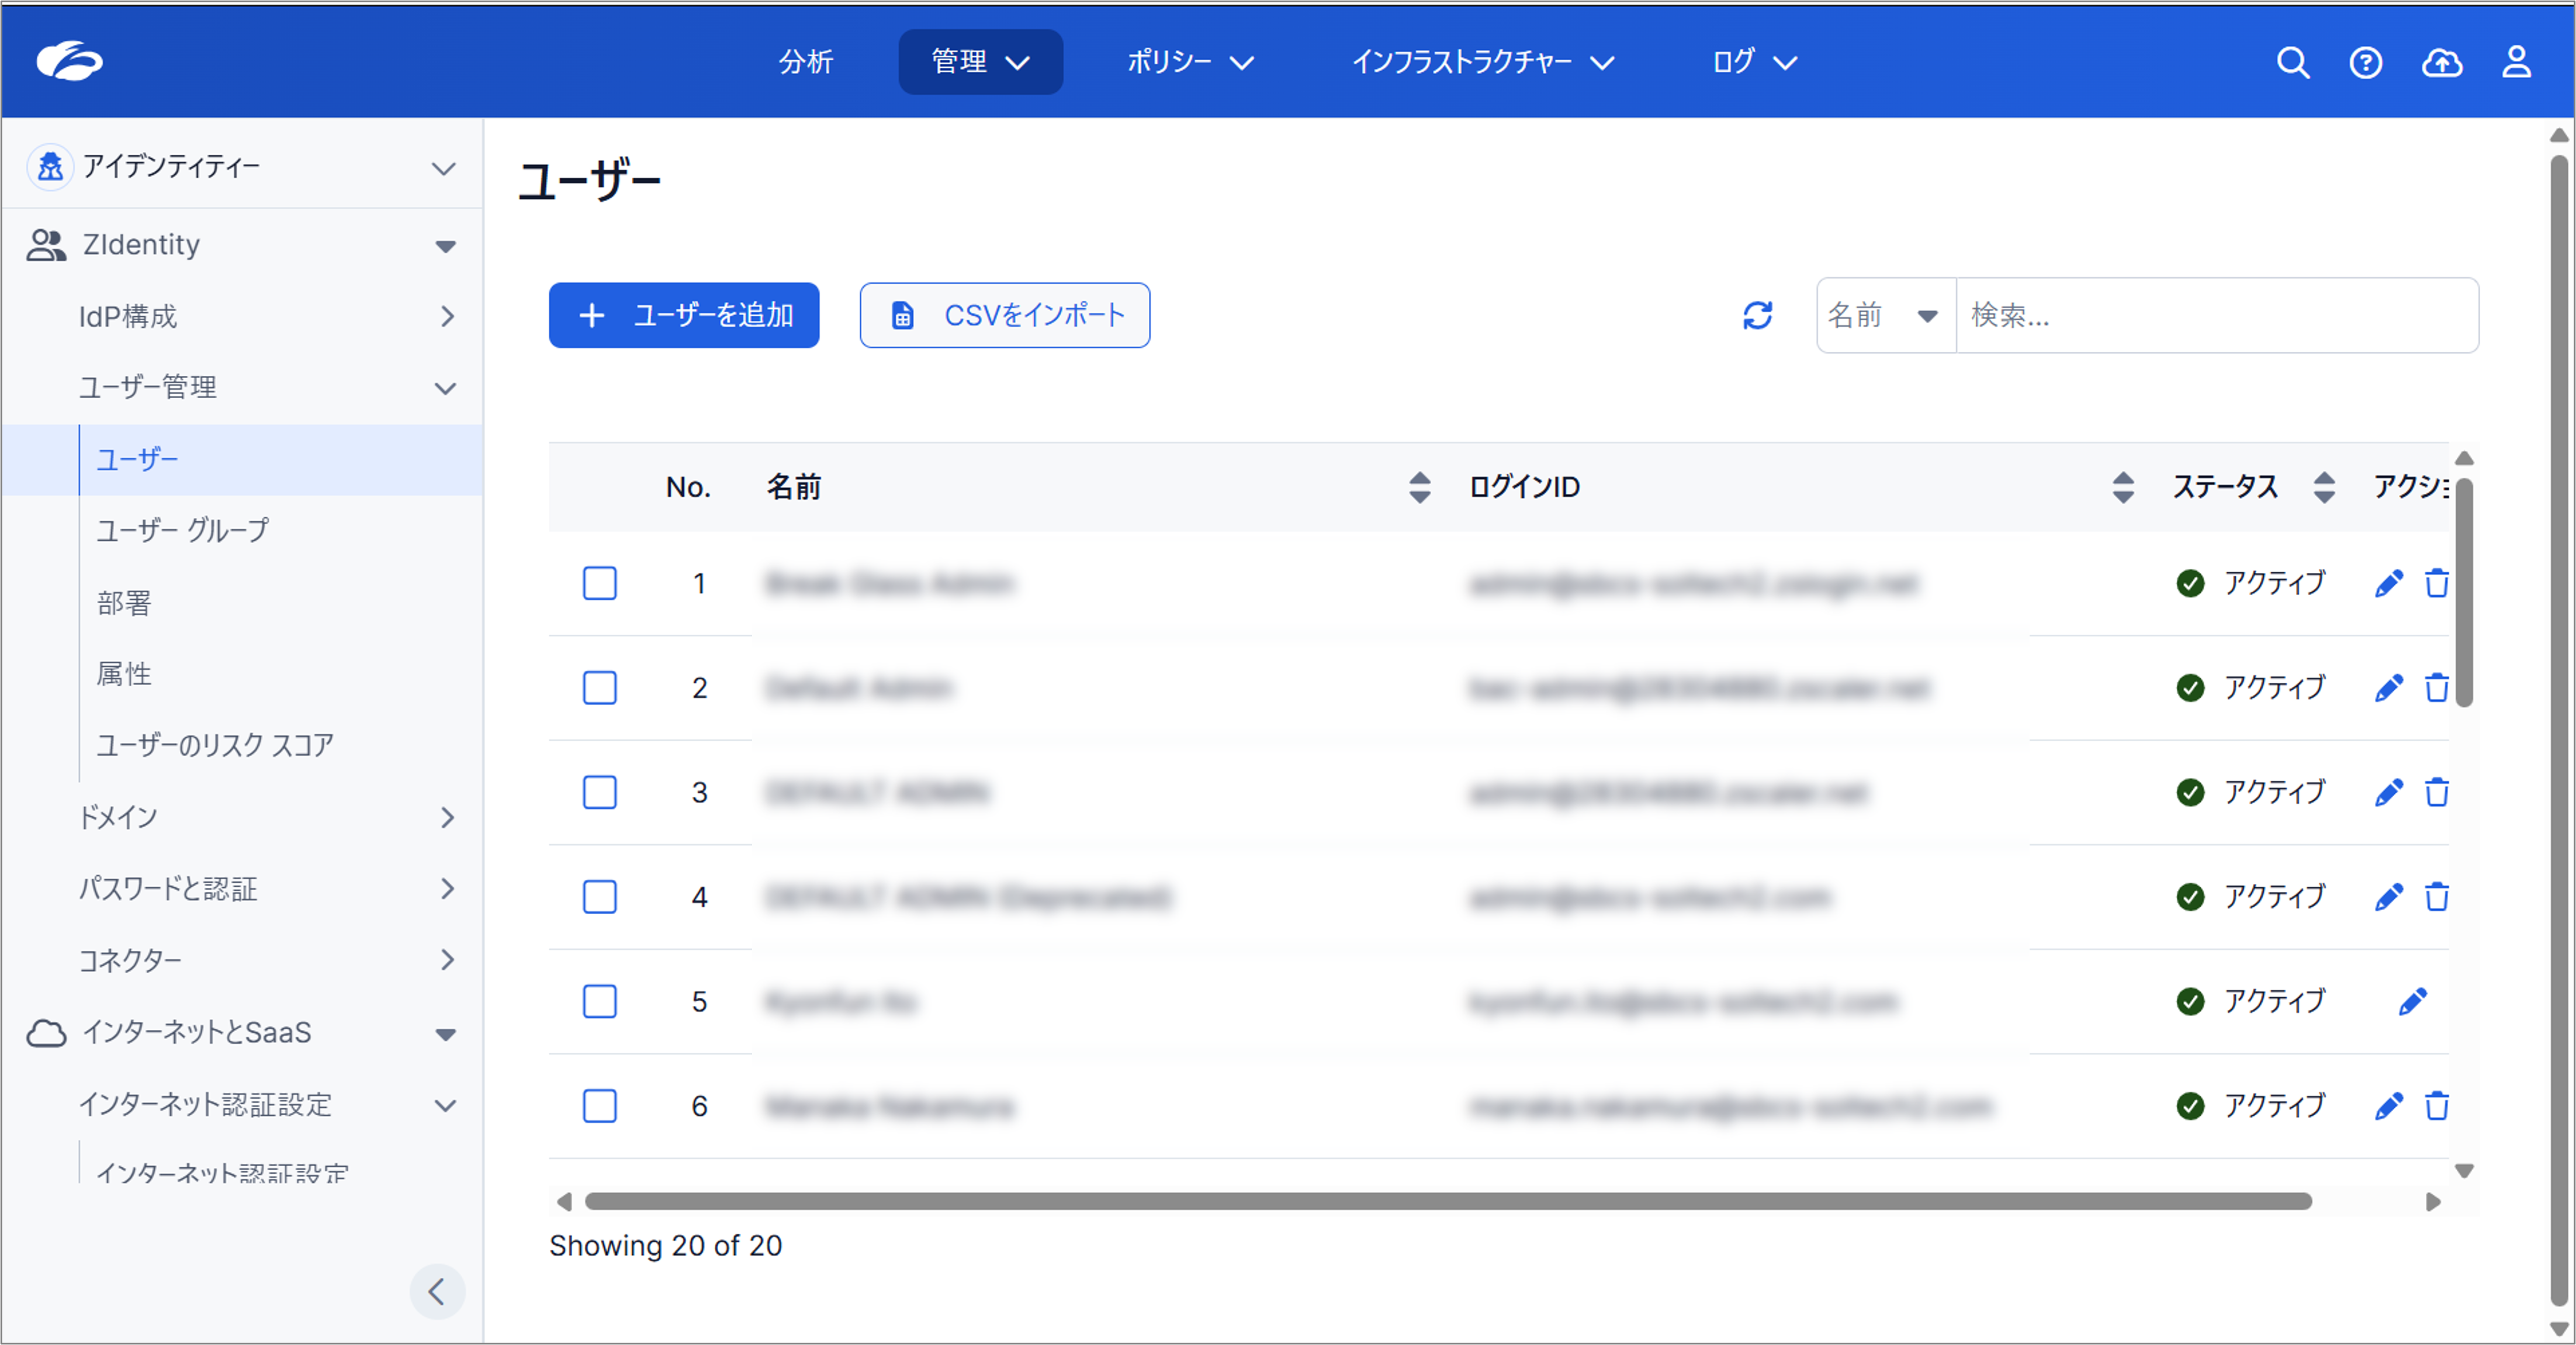This screenshot has width=2576, height=1345.
Task: Open the ログ menu in top navigation
Action: click(1753, 62)
